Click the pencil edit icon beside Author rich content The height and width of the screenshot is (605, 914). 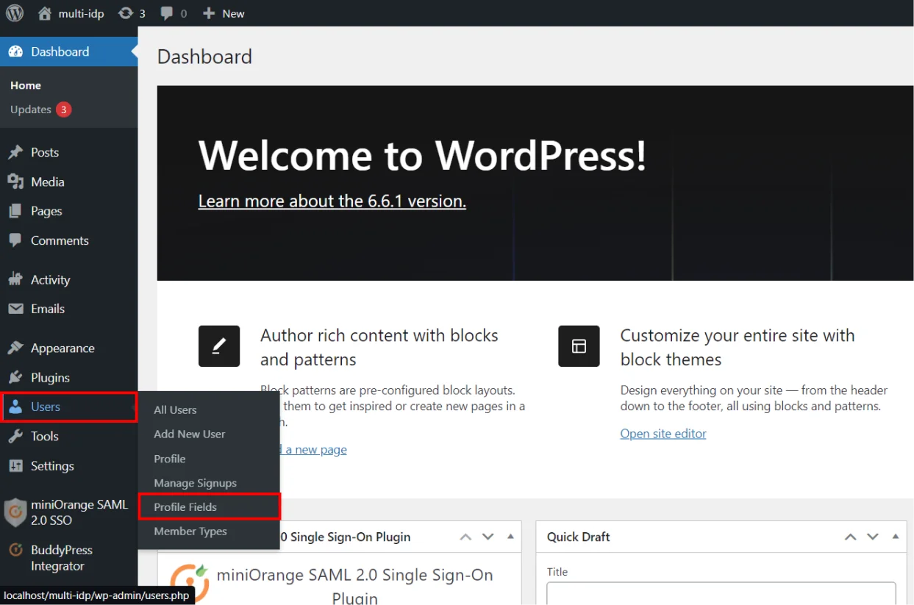point(219,346)
